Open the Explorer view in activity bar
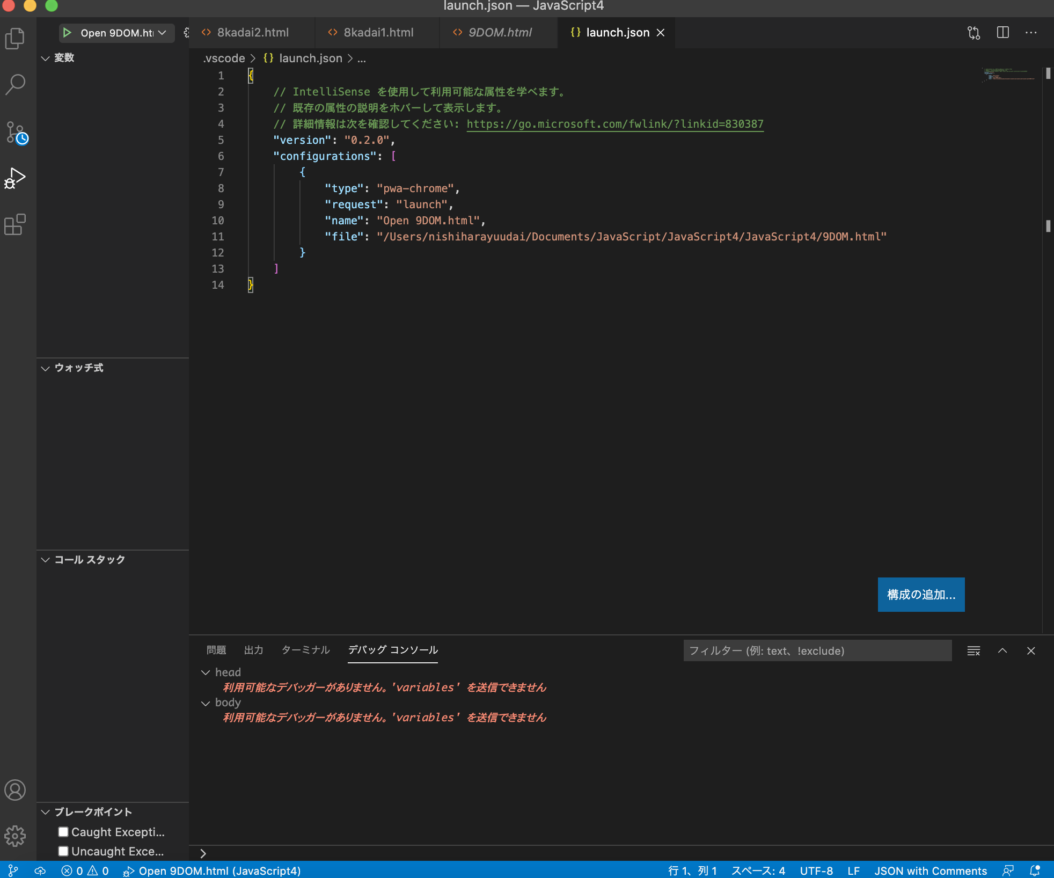Image resolution: width=1054 pixels, height=878 pixels. point(15,38)
